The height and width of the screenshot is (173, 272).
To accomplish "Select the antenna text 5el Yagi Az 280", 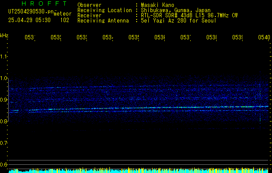I will click(x=164, y=21).
